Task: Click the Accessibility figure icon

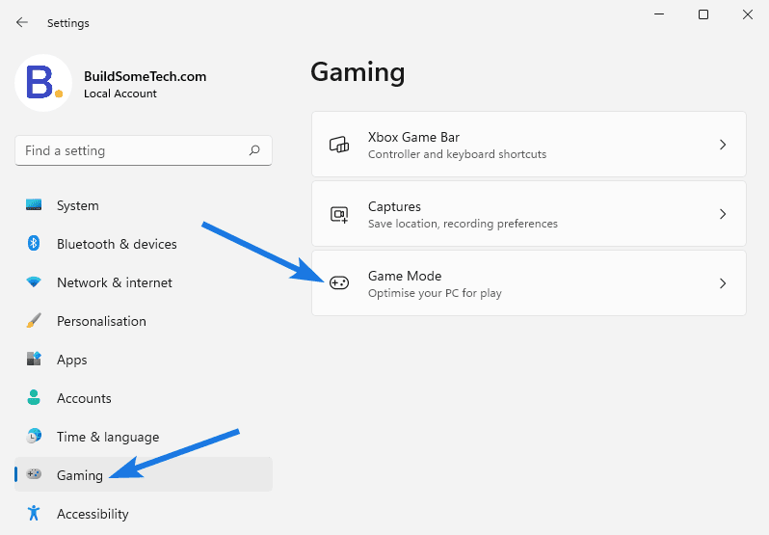Action: coord(34,513)
